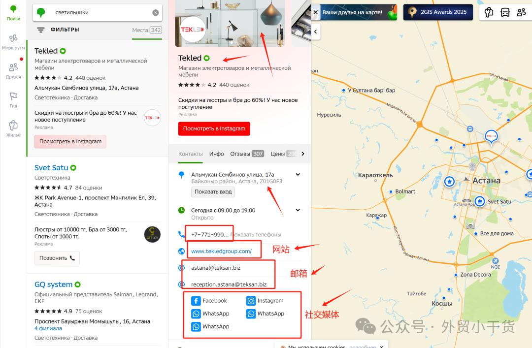Open the Поиск (search) sidebar icon

pyautogui.click(x=13, y=13)
